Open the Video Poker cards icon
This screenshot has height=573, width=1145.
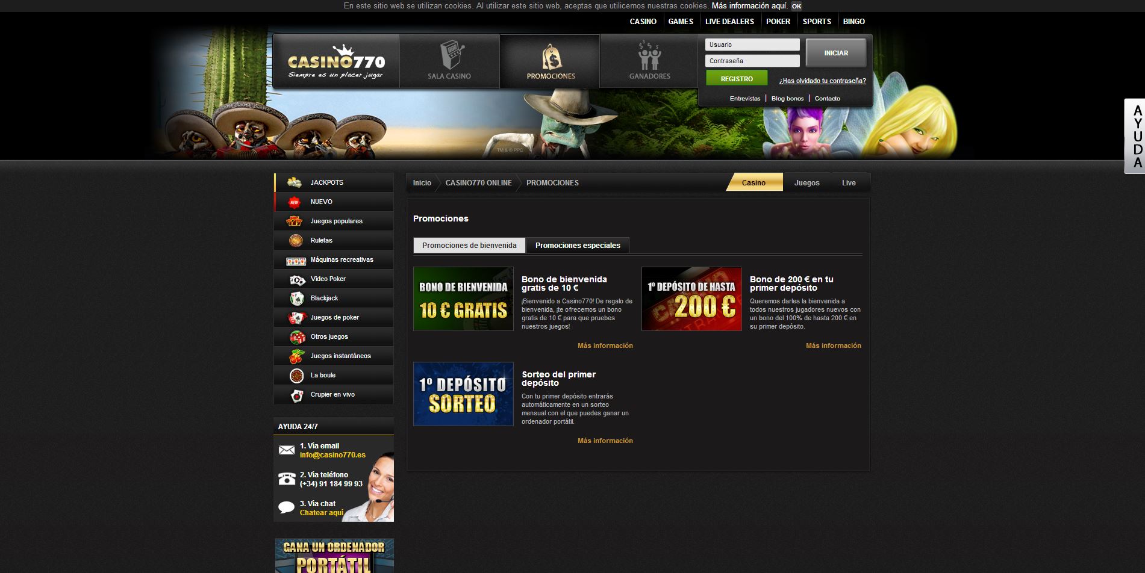(x=297, y=279)
